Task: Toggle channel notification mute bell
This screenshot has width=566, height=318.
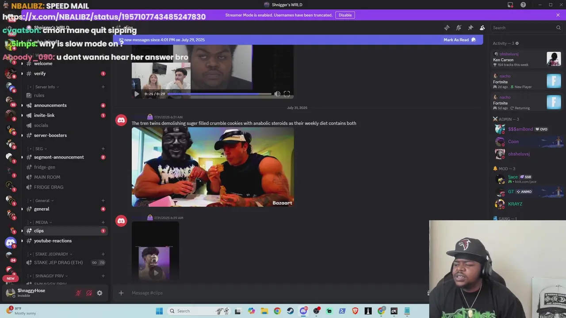Action: pos(459,28)
